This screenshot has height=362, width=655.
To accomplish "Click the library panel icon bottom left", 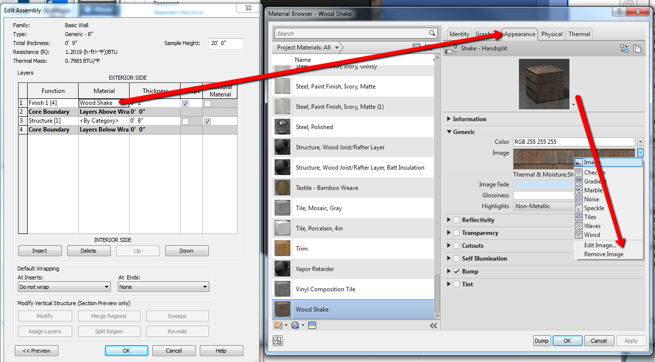I will click(x=279, y=341).
